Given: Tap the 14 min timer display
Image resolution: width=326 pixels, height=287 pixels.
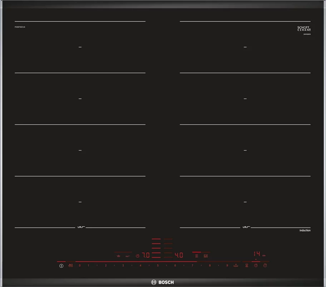Looking at the screenshot, I should [x=257, y=254].
